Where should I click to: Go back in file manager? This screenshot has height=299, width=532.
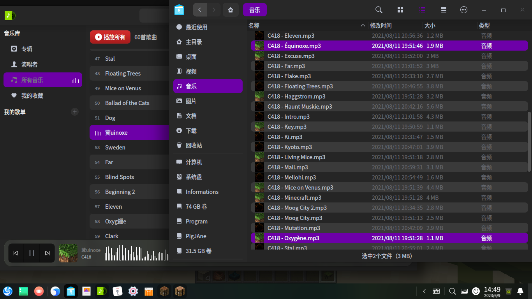point(200,10)
